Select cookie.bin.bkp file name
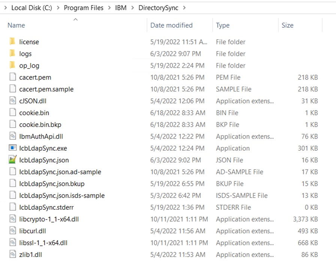336x266 pixels. point(40,125)
